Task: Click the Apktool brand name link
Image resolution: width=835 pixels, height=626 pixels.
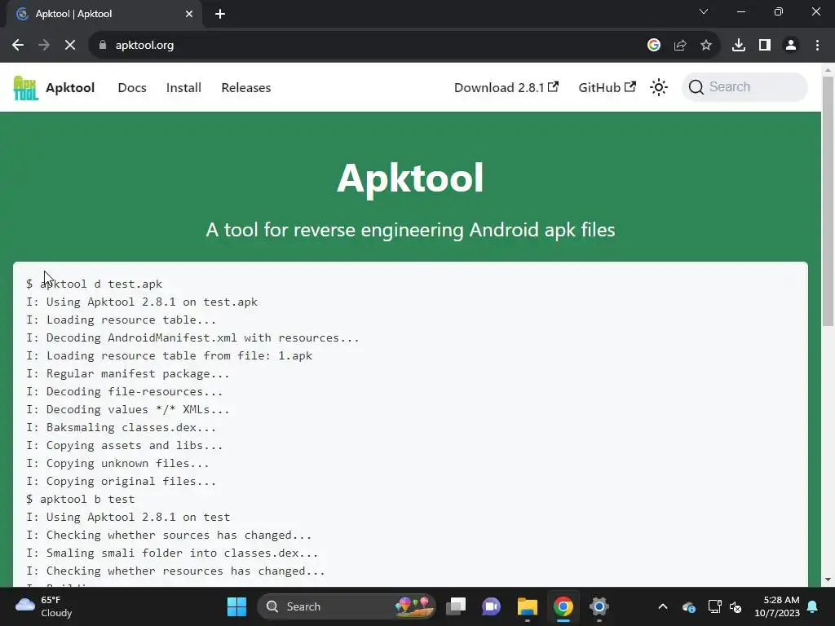Action: pyautogui.click(x=70, y=88)
